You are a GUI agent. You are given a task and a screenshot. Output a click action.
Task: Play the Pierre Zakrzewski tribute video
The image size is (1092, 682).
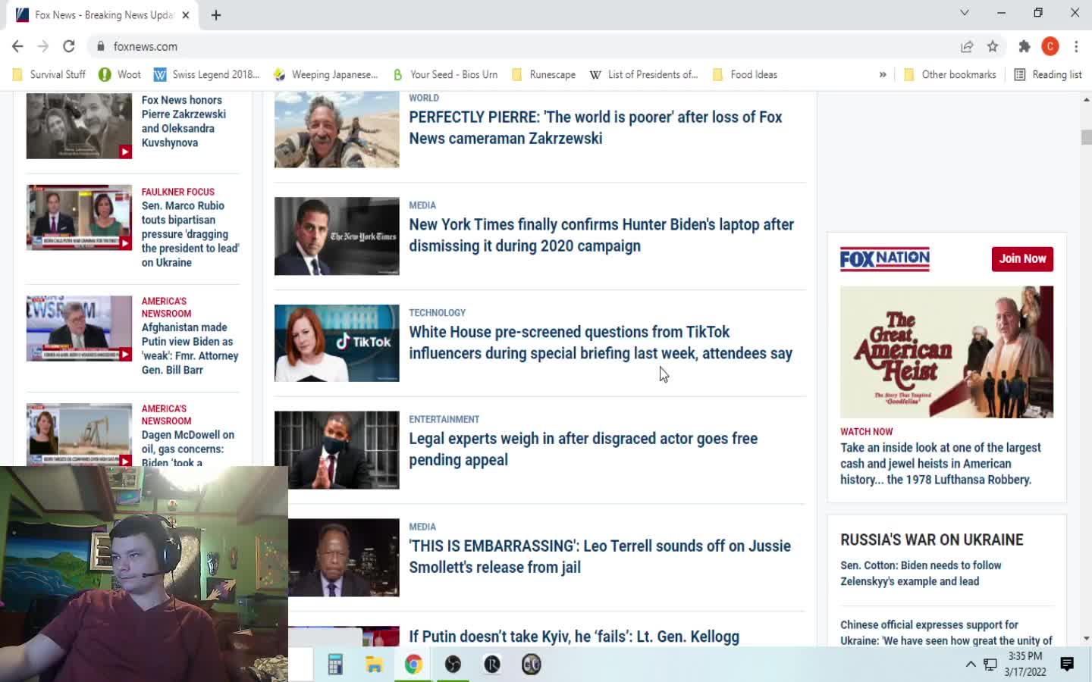coord(79,126)
